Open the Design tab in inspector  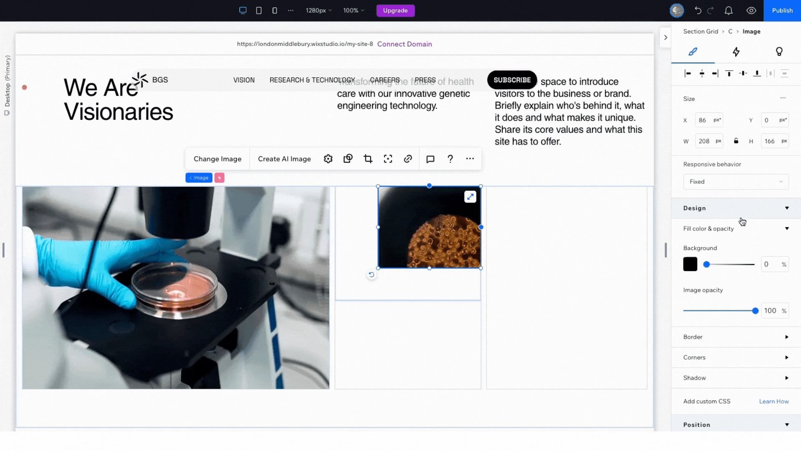693,52
